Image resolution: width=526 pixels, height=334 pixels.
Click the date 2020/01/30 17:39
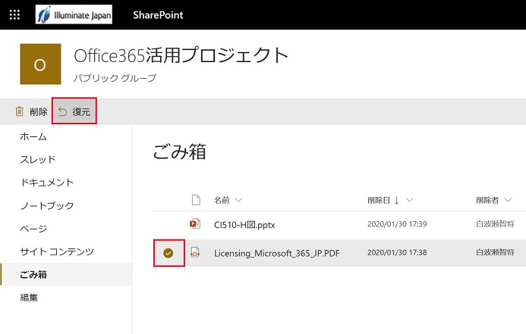coord(397,224)
